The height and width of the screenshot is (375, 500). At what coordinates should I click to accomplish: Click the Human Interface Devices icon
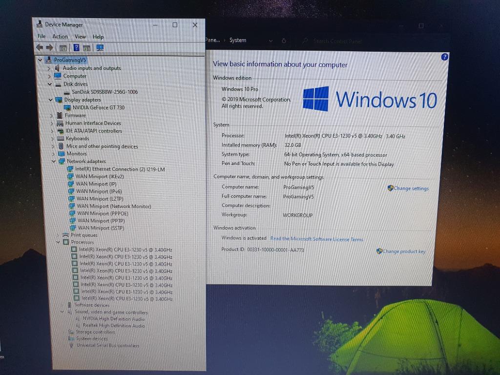(60, 123)
